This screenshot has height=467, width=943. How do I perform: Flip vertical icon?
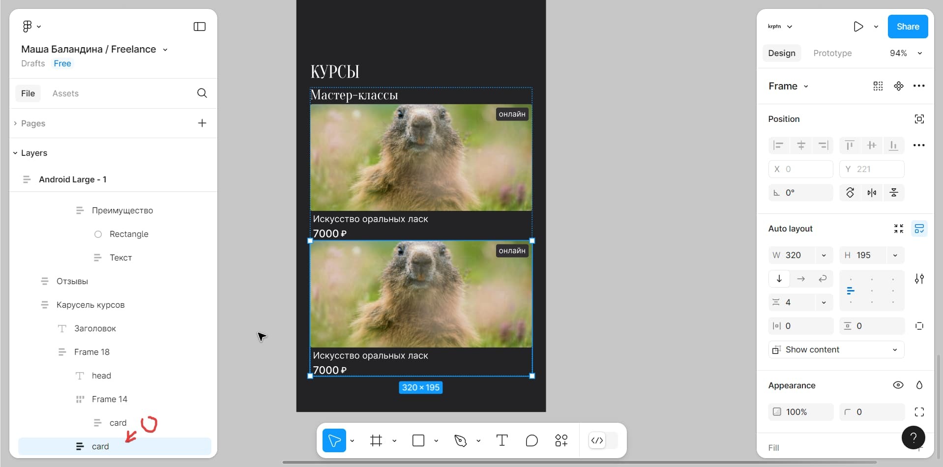tap(894, 193)
